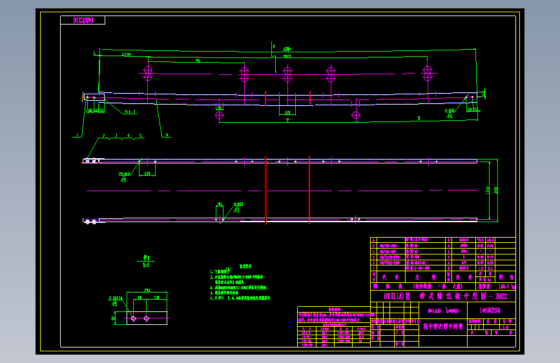
Task: Click the total weight kg value in title block
Action: pyautogui.click(x=507, y=287)
